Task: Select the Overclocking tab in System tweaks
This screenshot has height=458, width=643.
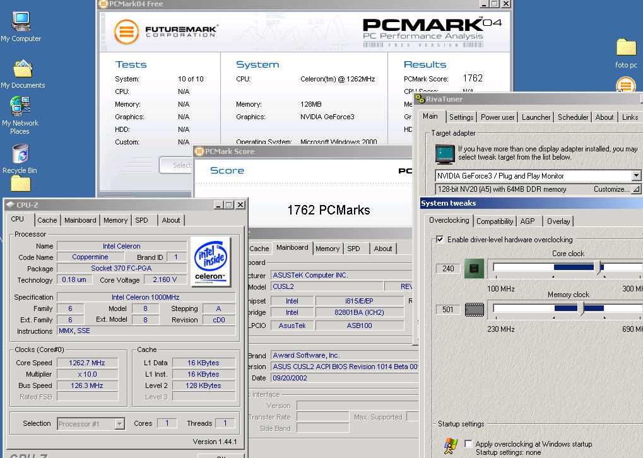Action: point(449,220)
